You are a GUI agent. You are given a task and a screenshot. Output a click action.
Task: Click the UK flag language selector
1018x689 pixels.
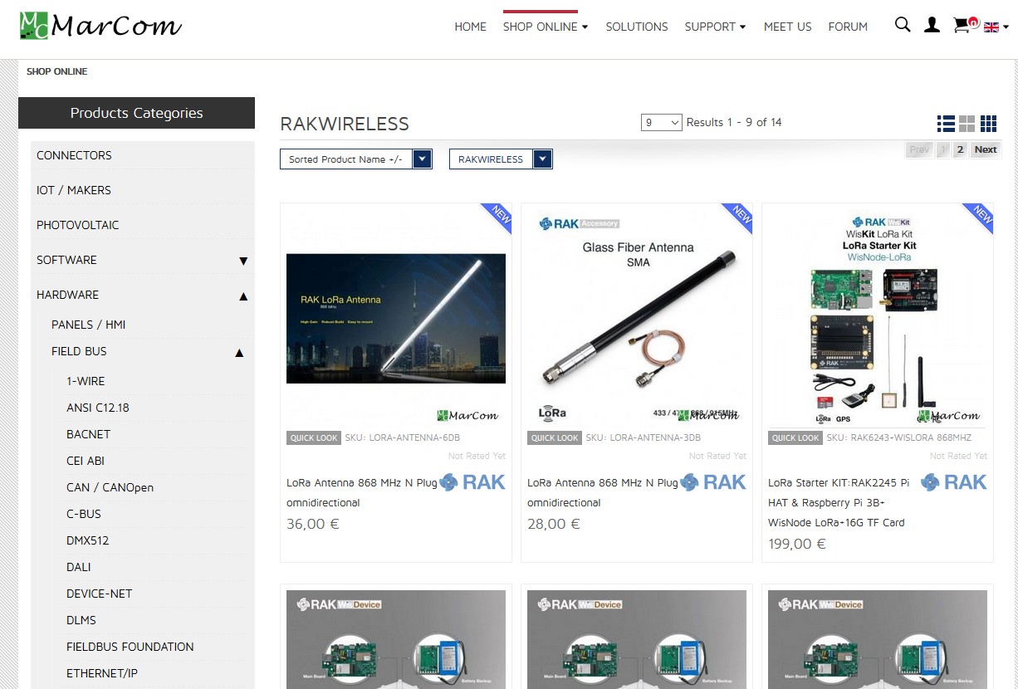pyautogui.click(x=991, y=27)
